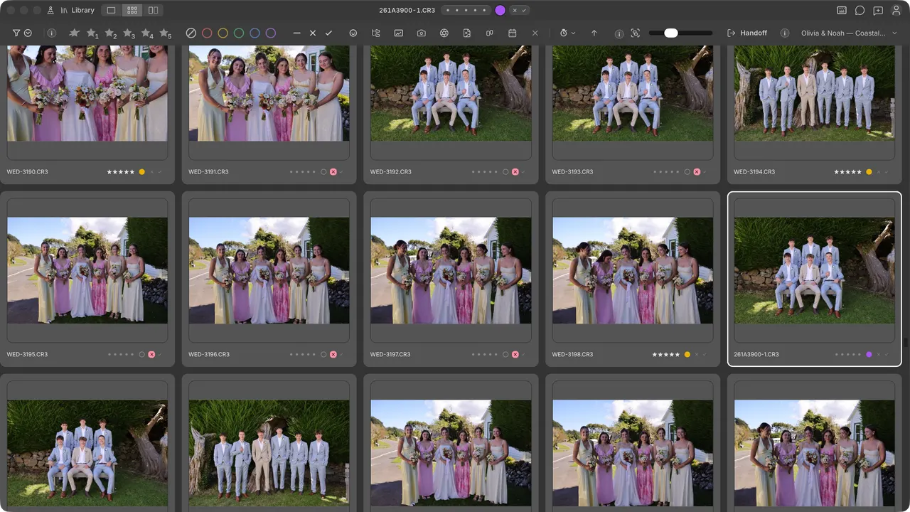Viewport: 910px width, 512px height.
Task: Click the info icon beside star ratings
Action: (x=52, y=33)
